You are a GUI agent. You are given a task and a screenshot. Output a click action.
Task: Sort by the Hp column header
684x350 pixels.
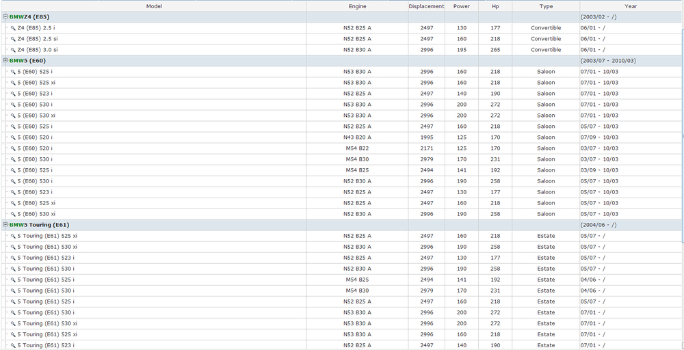(x=495, y=6)
